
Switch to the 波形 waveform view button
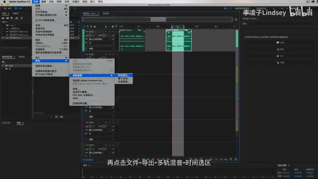point(8,9)
